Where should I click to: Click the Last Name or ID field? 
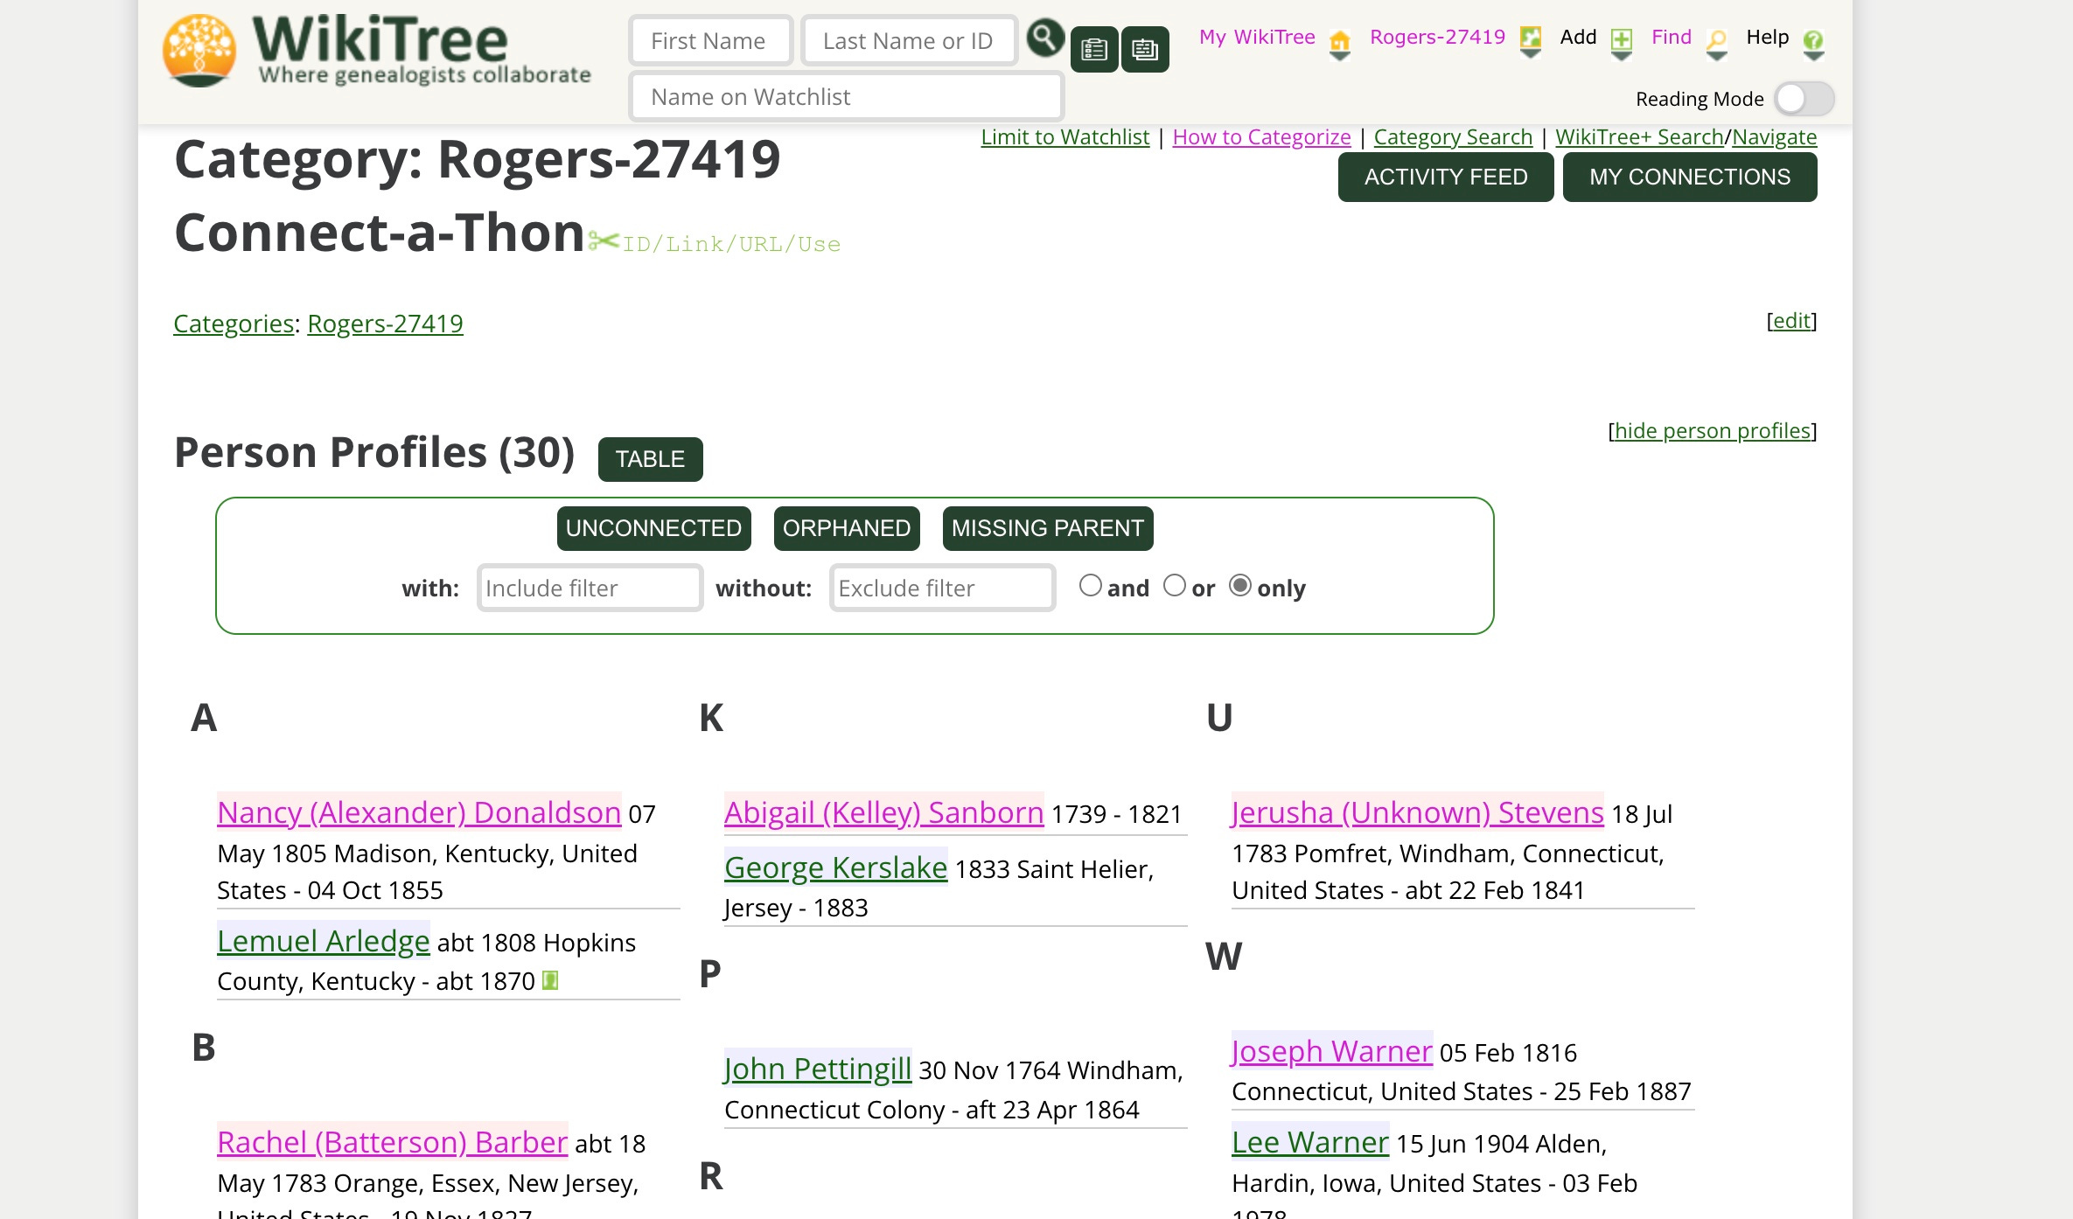pyautogui.click(x=909, y=40)
